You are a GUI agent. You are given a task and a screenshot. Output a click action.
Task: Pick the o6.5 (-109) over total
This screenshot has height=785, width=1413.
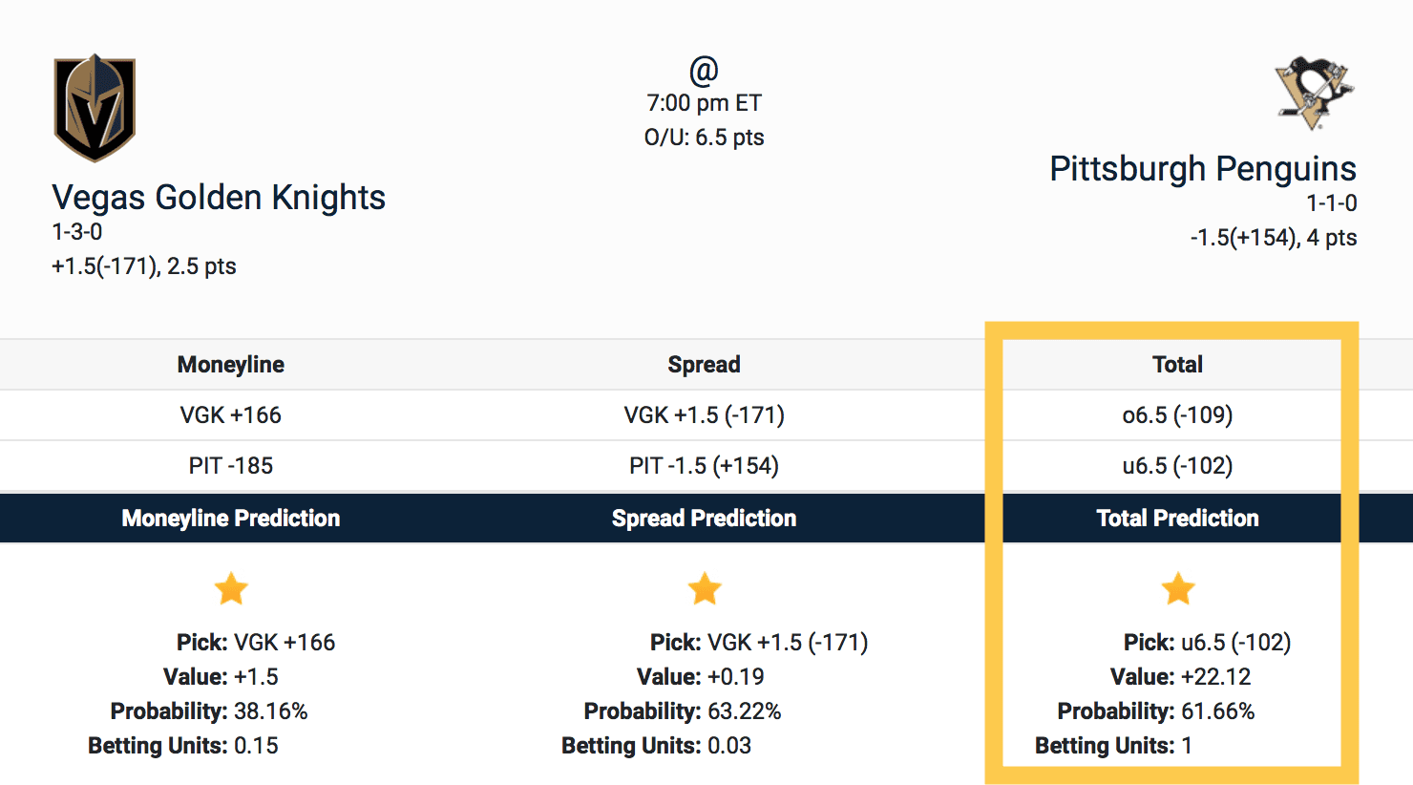coord(1177,414)
